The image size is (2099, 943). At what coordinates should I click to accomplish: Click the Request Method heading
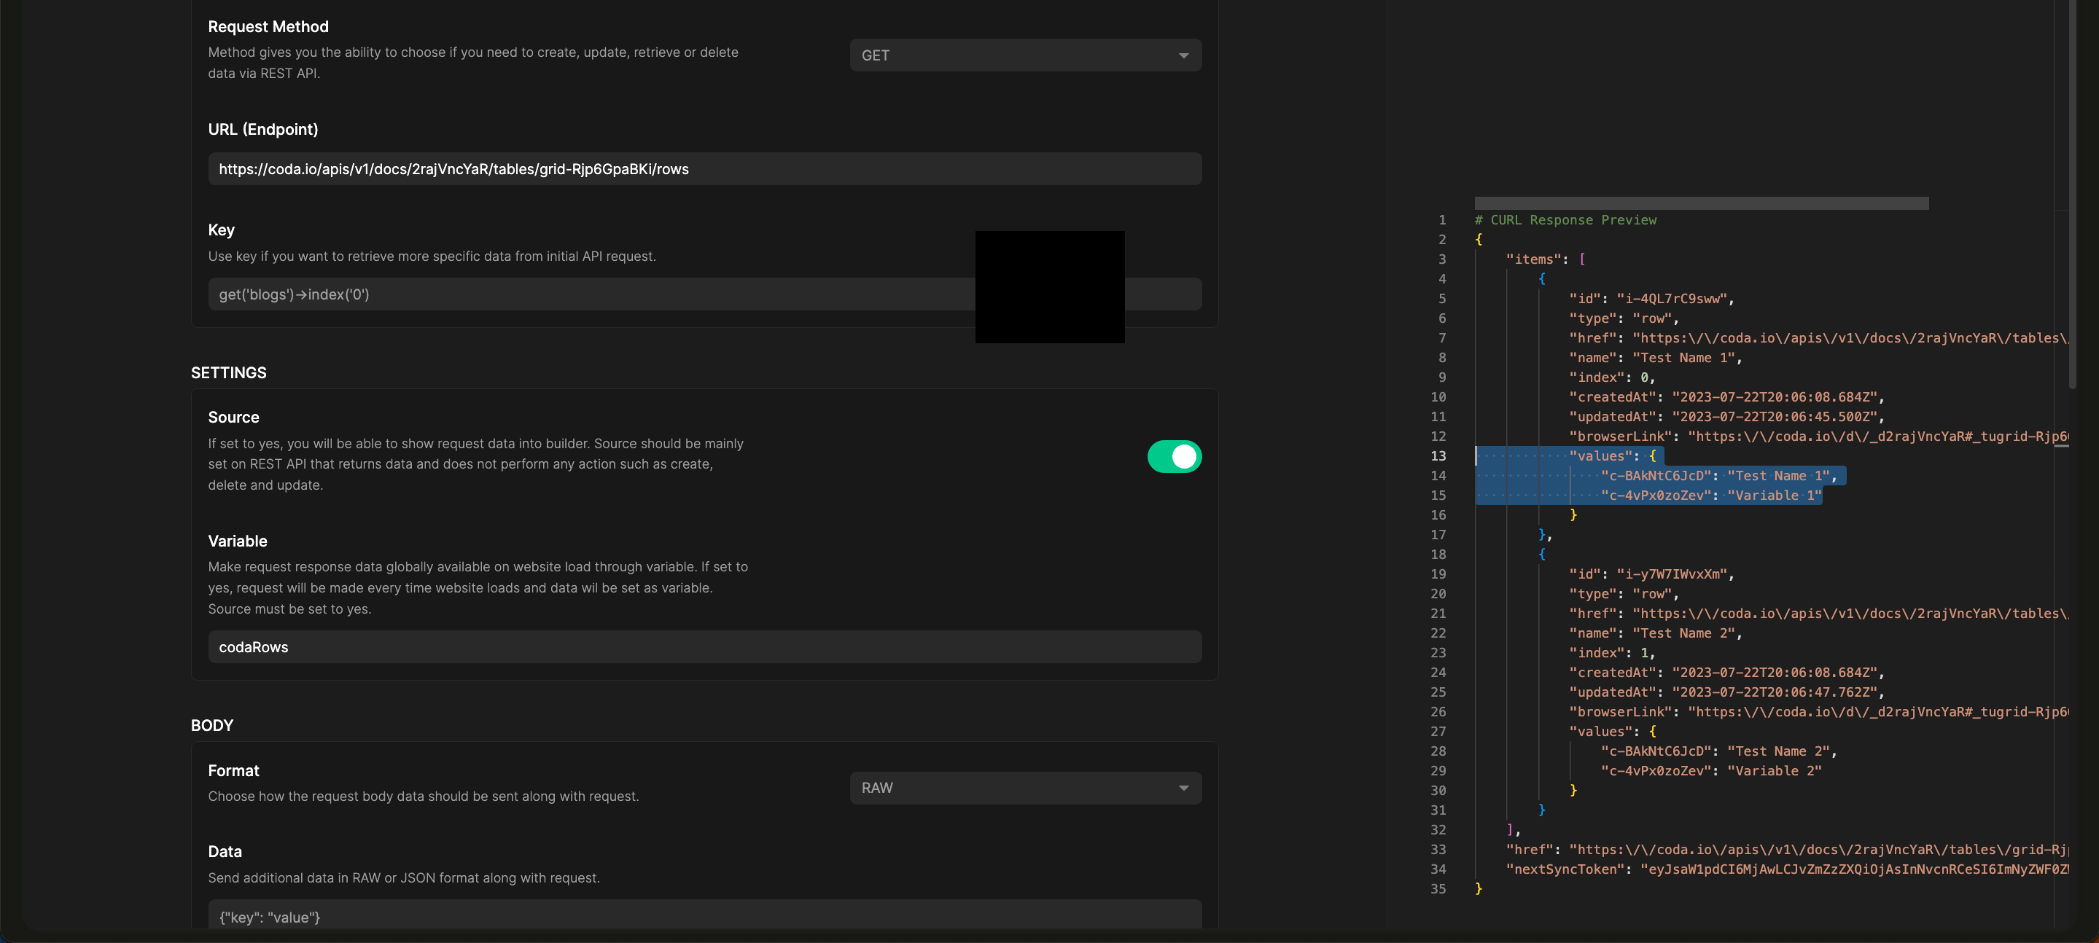[x=268, y=26]
